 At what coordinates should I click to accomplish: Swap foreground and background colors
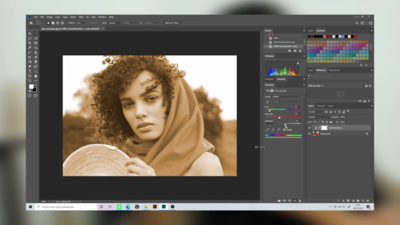[x=36, y=85]
